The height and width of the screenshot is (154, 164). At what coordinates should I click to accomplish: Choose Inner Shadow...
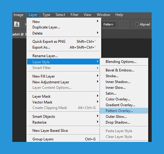[124, 82]
